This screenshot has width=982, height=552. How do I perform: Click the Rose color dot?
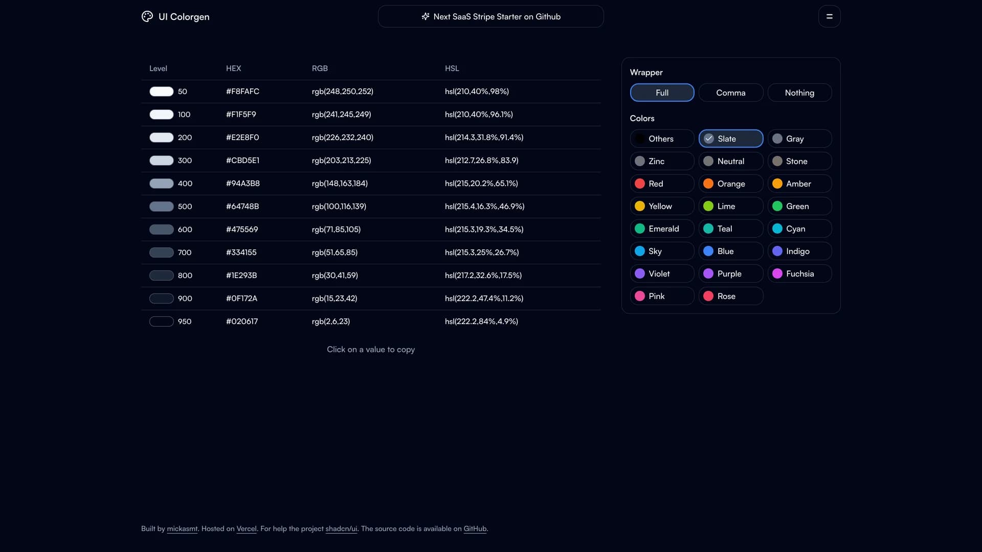pos(708,296)
